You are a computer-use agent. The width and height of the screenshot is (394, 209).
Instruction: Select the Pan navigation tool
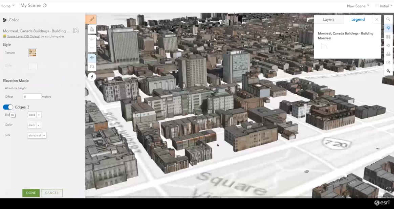91,58
